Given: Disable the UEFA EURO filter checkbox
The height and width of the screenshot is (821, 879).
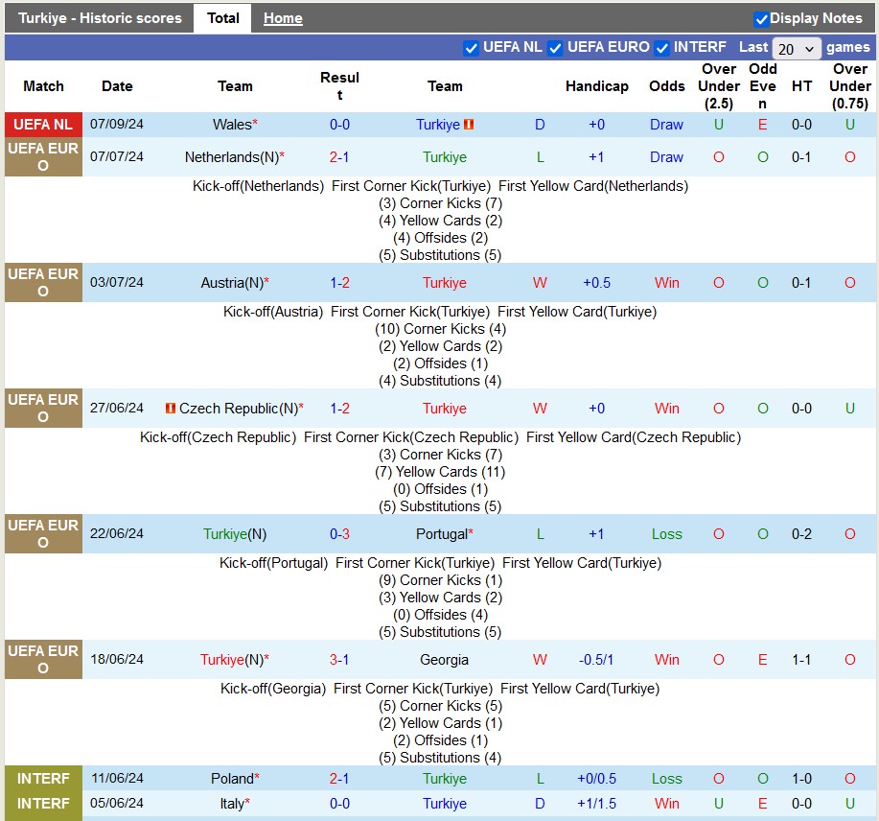Looking at the screenshot, I should (555, 48).
